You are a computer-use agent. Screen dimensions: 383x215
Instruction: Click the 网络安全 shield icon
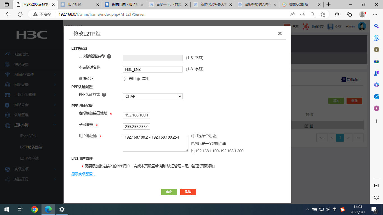click(8, 105)
